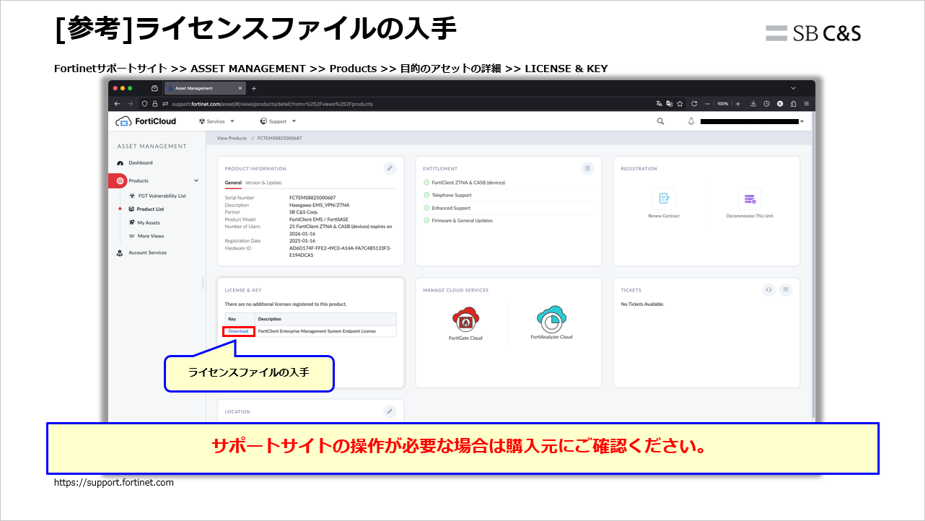925x521 pixels.
Task: Click the list all tabs chevron
Action: coord(793,88)
